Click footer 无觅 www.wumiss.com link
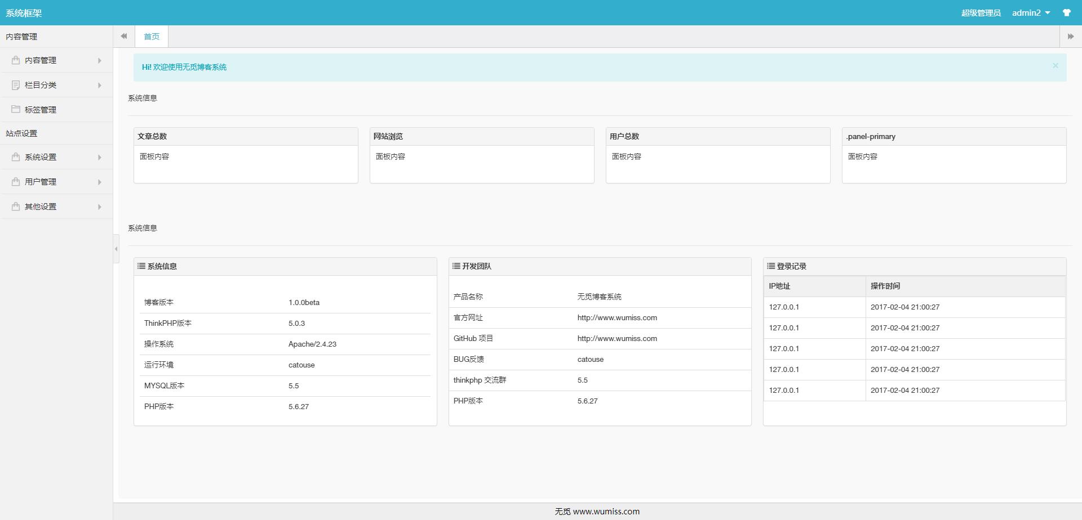The height and width of the screenshot is (520, 1082). tap(597, 511)
